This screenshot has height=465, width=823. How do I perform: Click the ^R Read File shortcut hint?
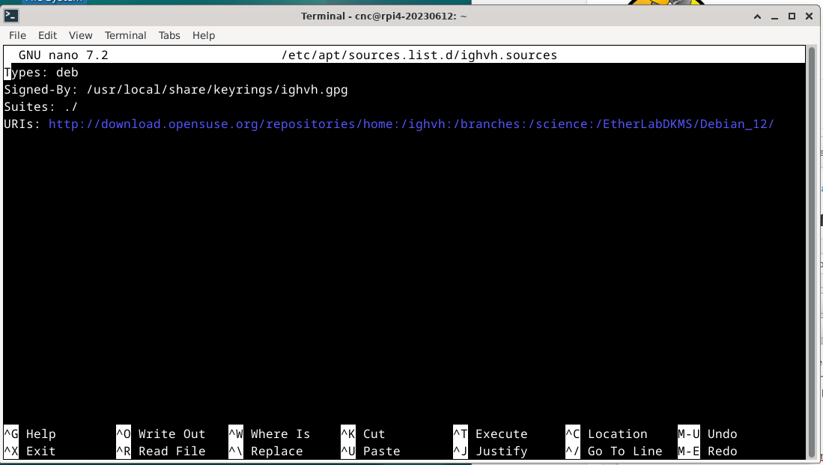(160, 452)
